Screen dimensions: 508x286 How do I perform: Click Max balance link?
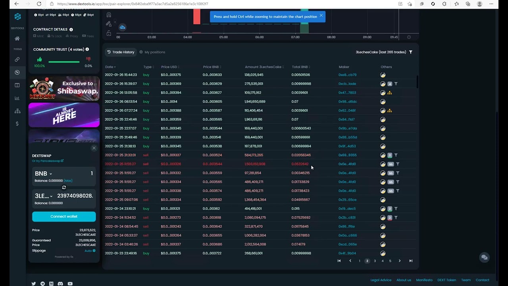click(68, 181)
